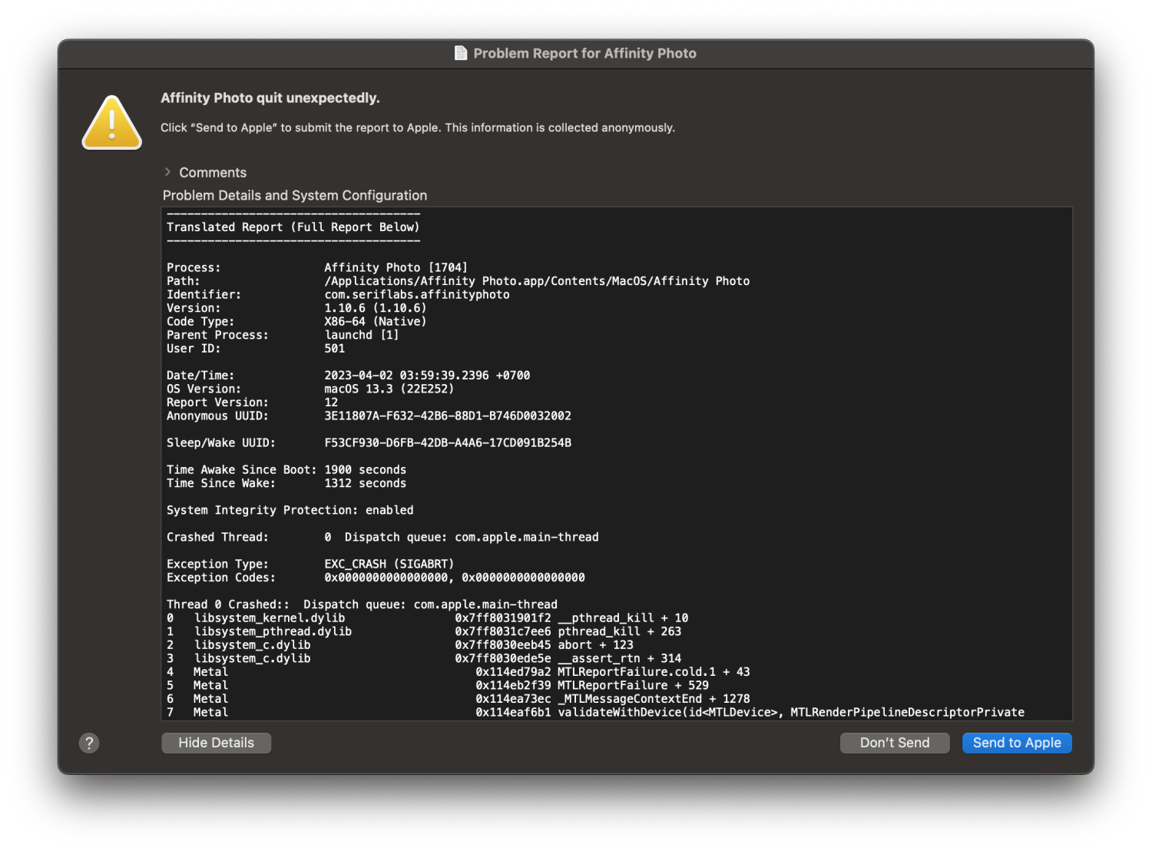Click the document icon in the title bar
Image resolution: width=1152 pixels, height=851 pixels.
(x=461, y=53)
